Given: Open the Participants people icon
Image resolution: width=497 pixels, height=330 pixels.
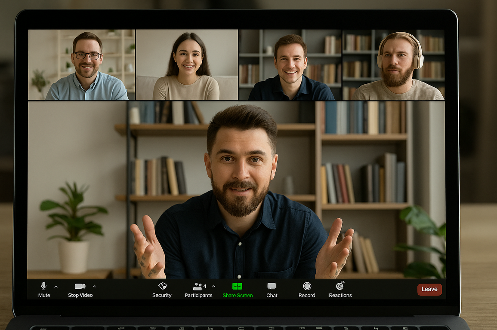Looking at the screenshot, I should 198,286.
